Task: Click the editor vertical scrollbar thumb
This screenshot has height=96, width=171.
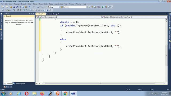Action: 166,55
